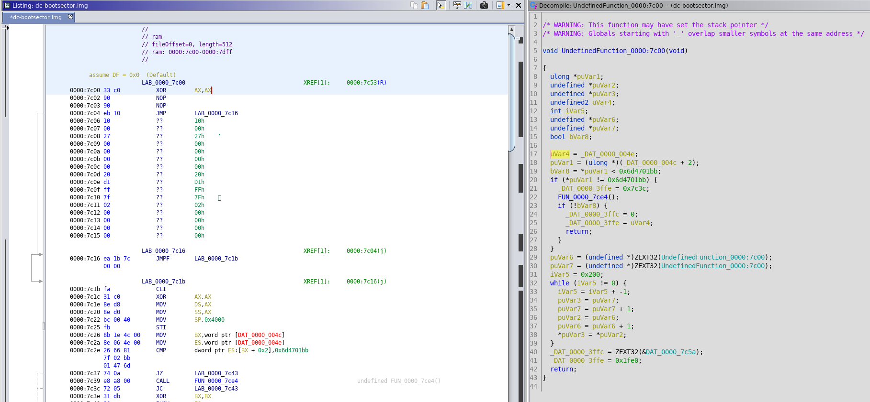
Task: Open the listing diff view icon
Action: tap(468, 5)
